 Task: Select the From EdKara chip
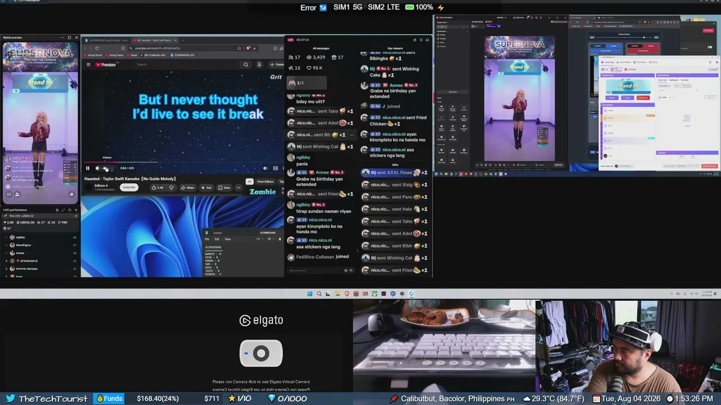tap(265, 182)
